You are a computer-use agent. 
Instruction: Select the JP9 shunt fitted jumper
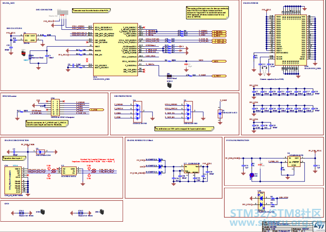pos(169,76)
